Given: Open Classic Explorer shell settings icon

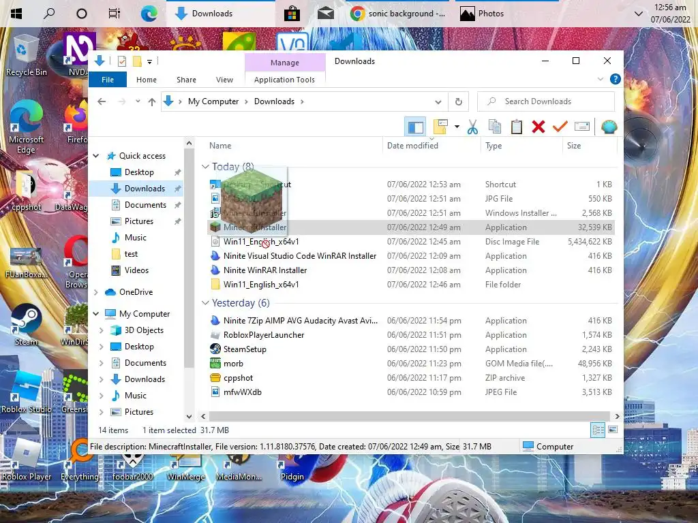Looking at the screenshot, I should pos(609,127).
